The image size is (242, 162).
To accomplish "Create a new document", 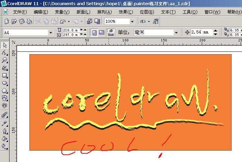I will (x=7, y=21).
